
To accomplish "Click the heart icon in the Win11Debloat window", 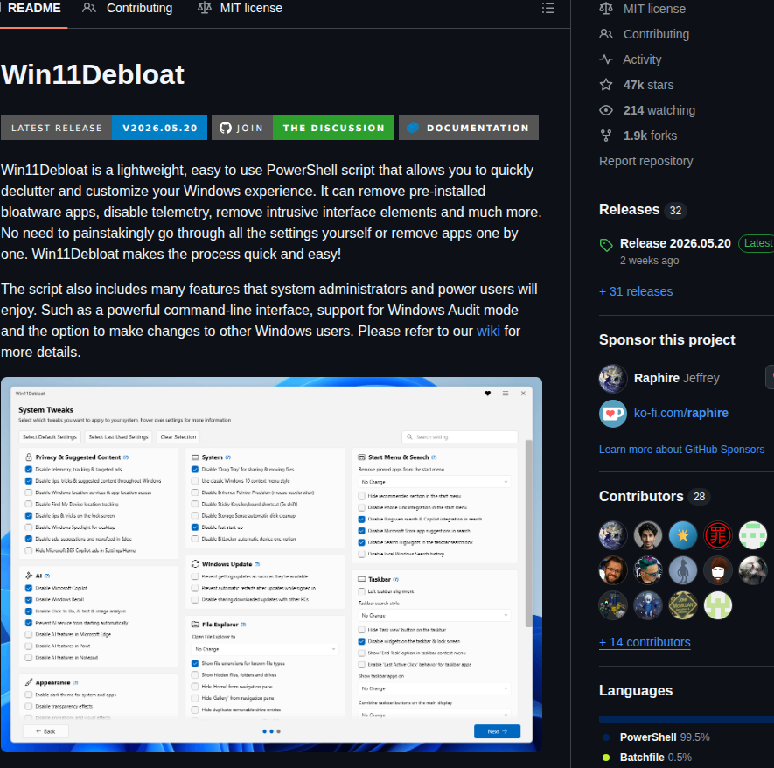I will (x=487, y=394).
